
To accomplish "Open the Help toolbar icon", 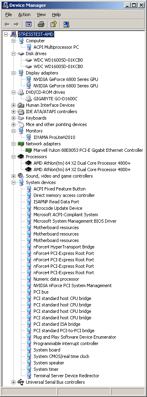I will pyautogui.click(x=53, y=24).
